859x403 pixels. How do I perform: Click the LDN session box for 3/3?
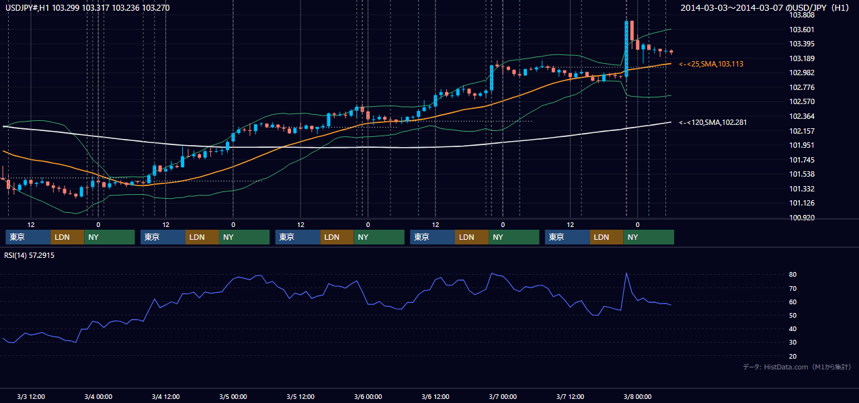pyautogui.click(x=67, y=237)
